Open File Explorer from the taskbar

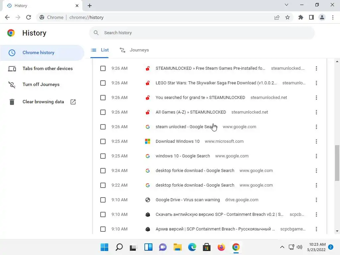click(x=177, y=247)
